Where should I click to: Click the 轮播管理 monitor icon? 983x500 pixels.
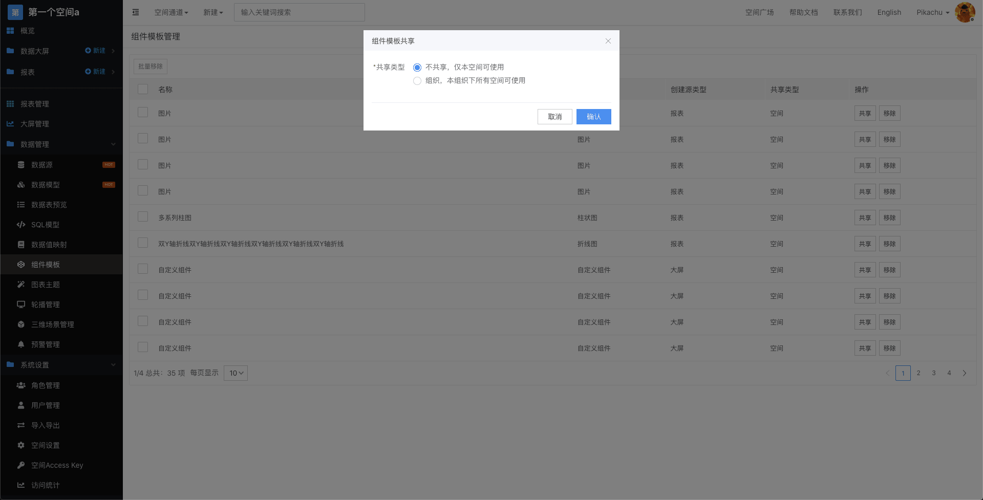pyautogui.click(x=21, y=305)
